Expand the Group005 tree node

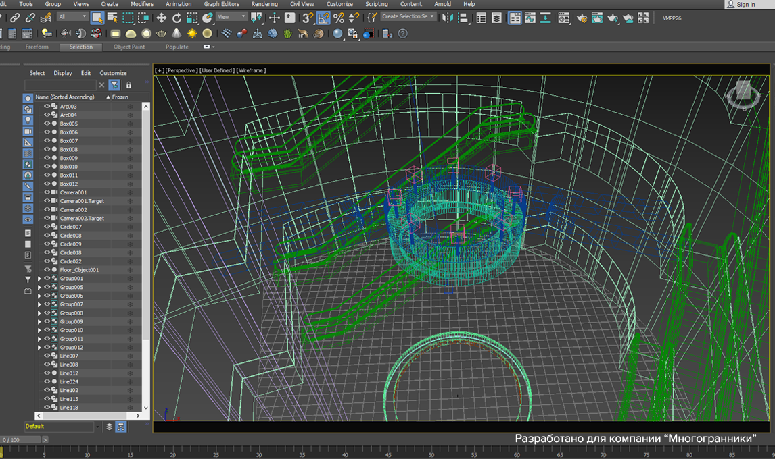tap(39, 288)
